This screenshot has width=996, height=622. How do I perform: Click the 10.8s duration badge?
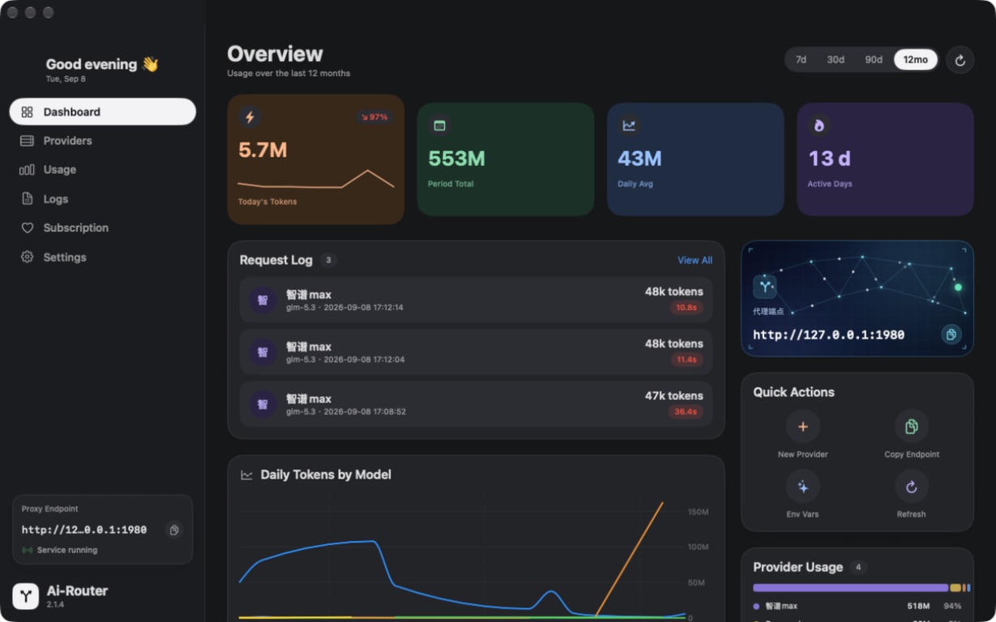click(x=686, y=308)
